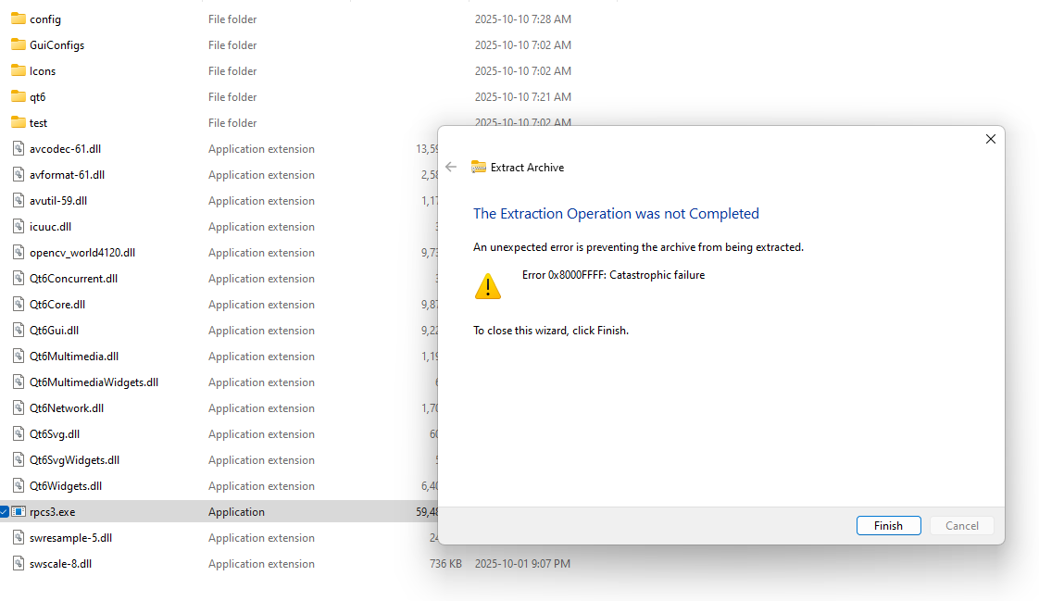The width and height of the screenshot is (1039, 601).
Task: Click the Qt6Widgets.dll file icon
Action: (19, 485)
